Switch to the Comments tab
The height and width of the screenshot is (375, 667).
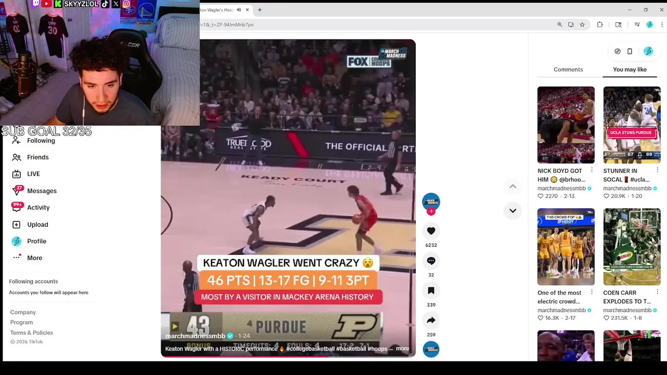[568, 69]
